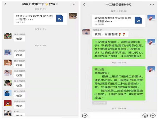Go back from 中二班公告群 chat

[84, 4]
